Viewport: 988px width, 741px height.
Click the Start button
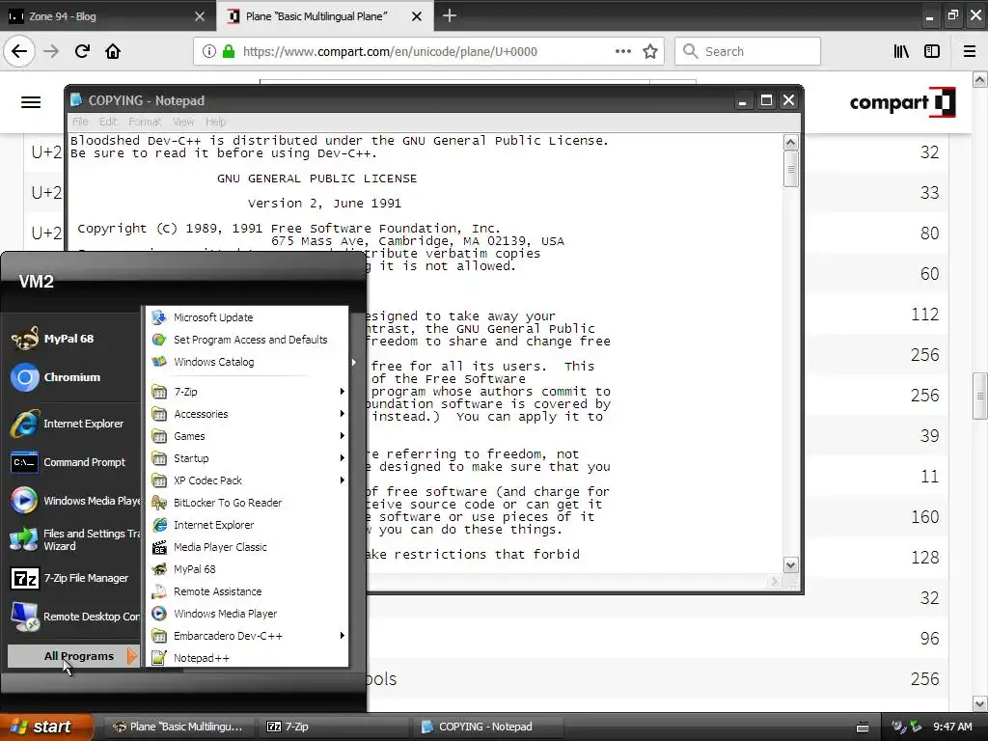pyautogui.click(x=46, y=727)
